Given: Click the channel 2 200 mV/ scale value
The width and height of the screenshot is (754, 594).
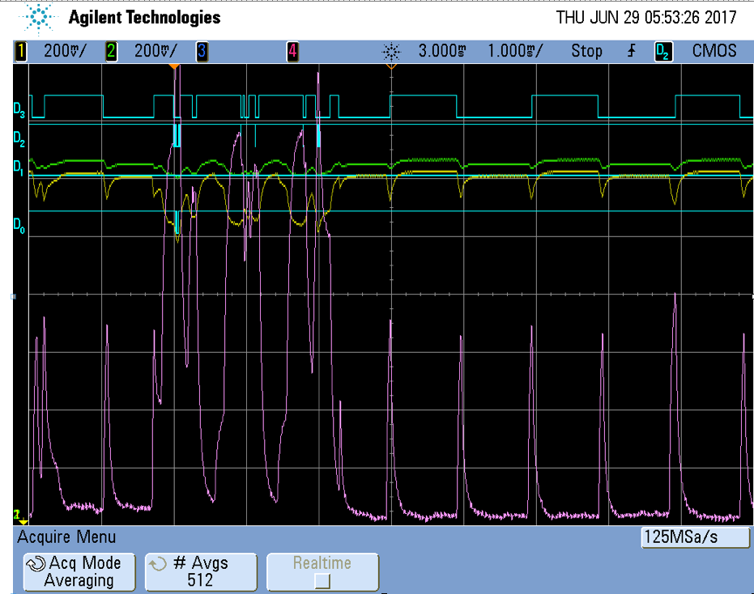Looking at the screenshot, I should (x=155, y=51).
